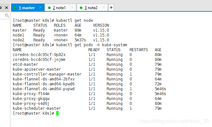Click the coredns-bccdc95cf-9p82x pod name

click(x=39, y=55)
